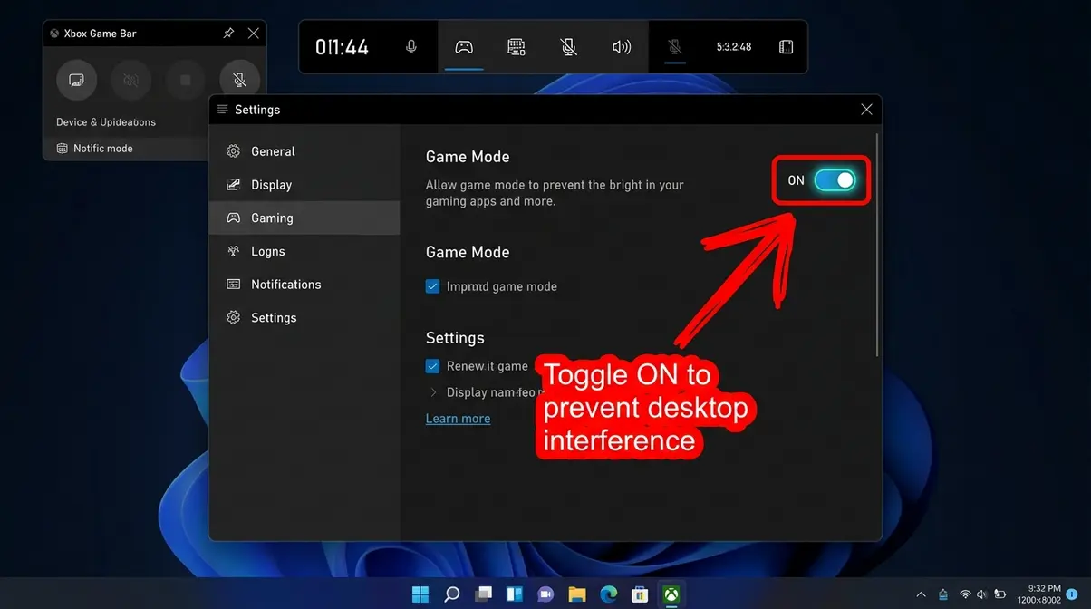Click the microphone icon beside the 01:44 clock
This screenshot has height=609, width=1091.
411,47
